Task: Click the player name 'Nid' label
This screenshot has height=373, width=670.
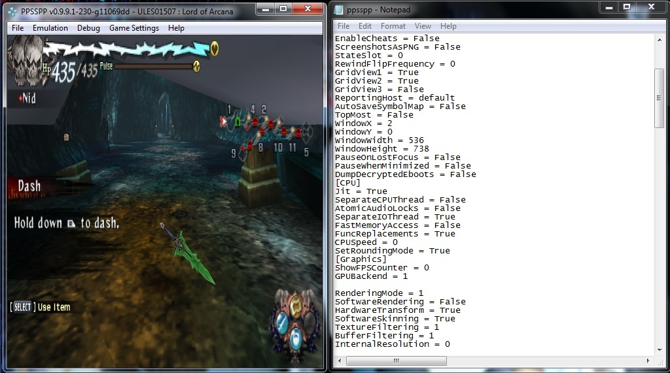Action: [29, 99]
